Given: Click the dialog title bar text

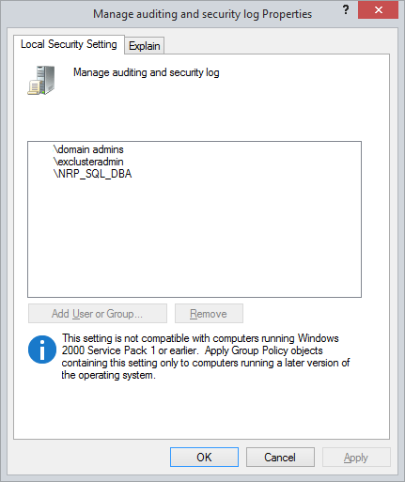Looking at the screenshot, I should (202, 14).
